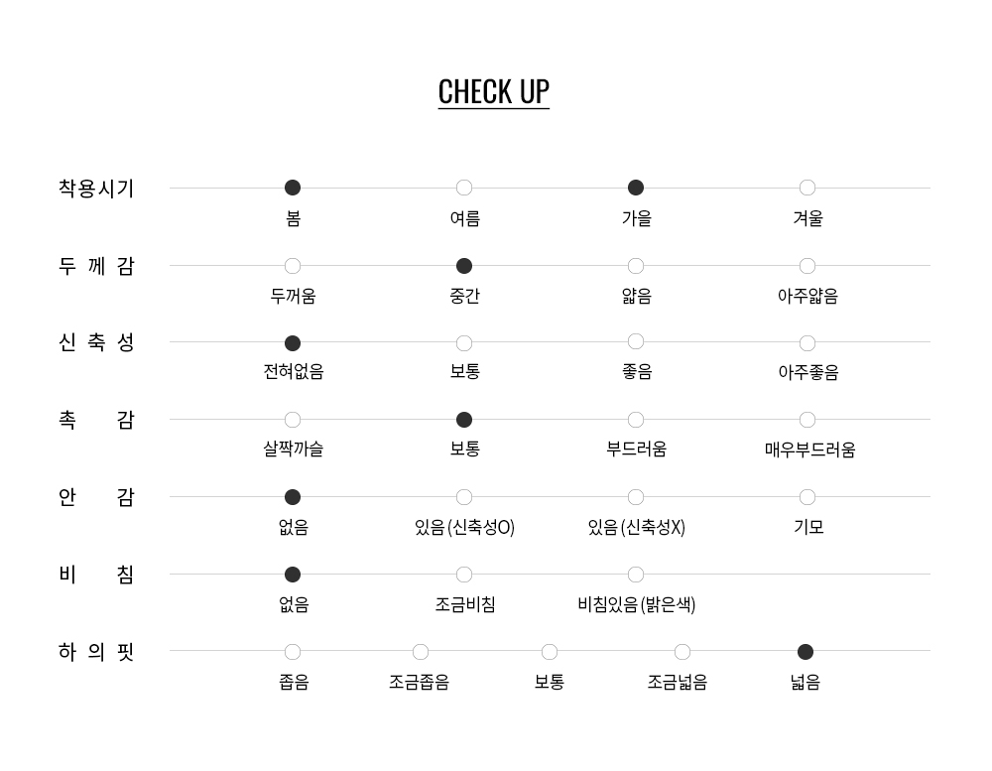Choose the 아주좋음 stretch dot
Viewport: 992px width, 771px height.
(807, 343)
